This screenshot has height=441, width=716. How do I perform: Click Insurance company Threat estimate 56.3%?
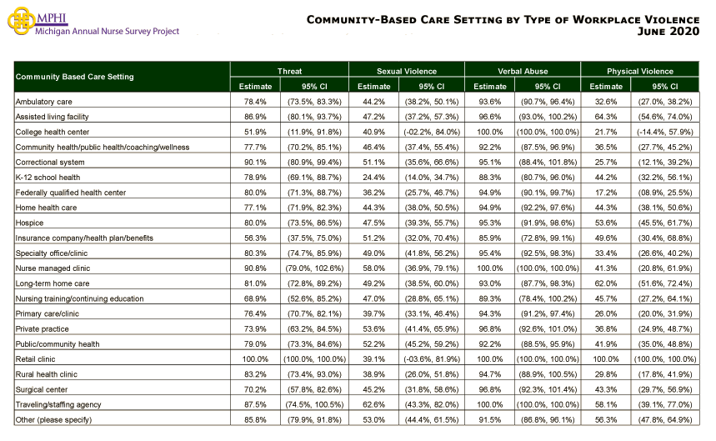point(255,238)
